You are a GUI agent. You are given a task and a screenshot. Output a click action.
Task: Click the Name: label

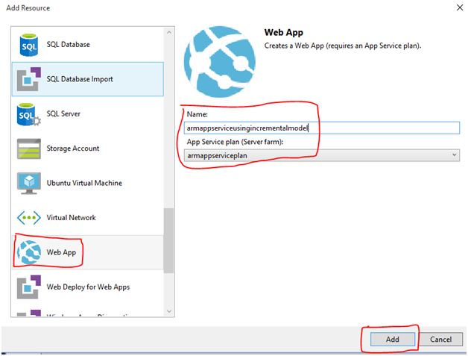click(197, 114)
